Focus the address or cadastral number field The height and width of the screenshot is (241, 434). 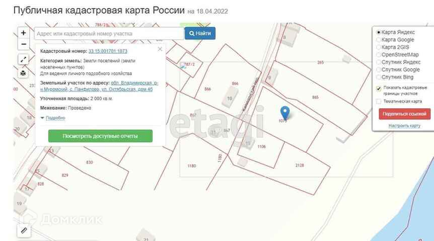[109, 34]
